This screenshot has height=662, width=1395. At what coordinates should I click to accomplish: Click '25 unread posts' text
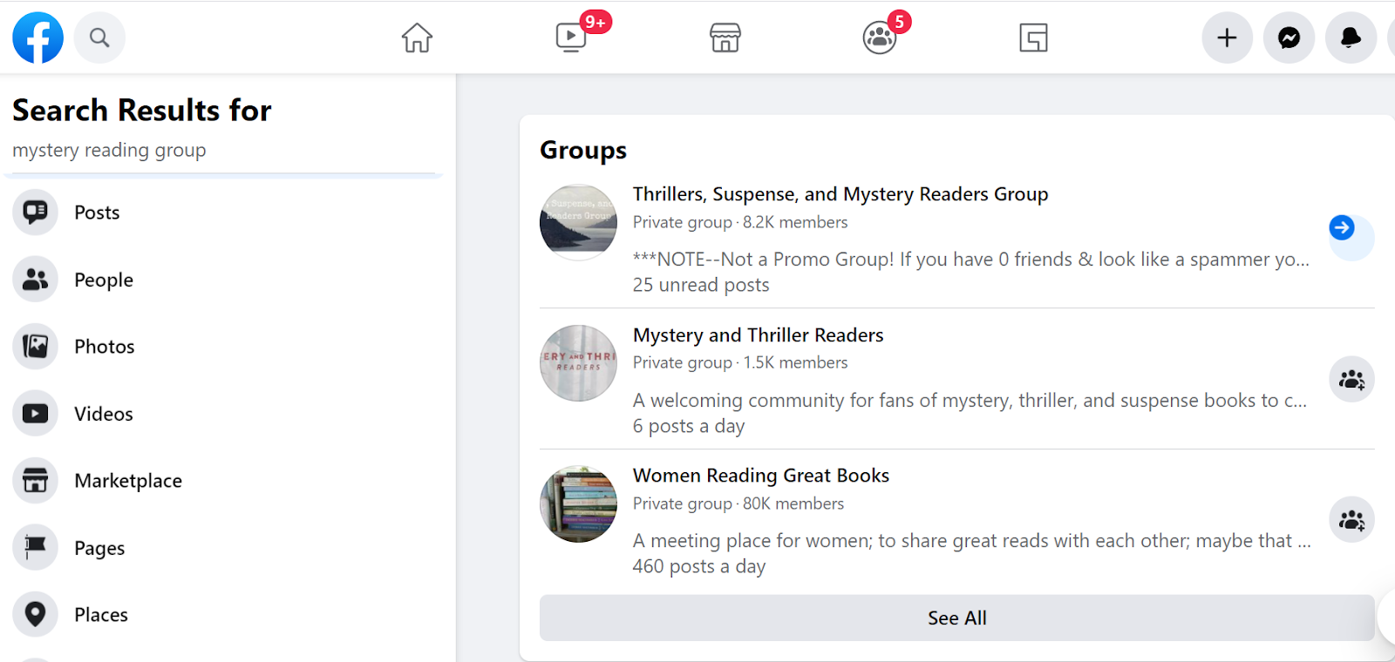coord(701,285)
